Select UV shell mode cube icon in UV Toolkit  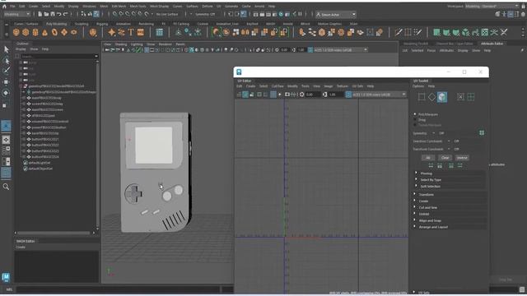click(x=442, y=97)
